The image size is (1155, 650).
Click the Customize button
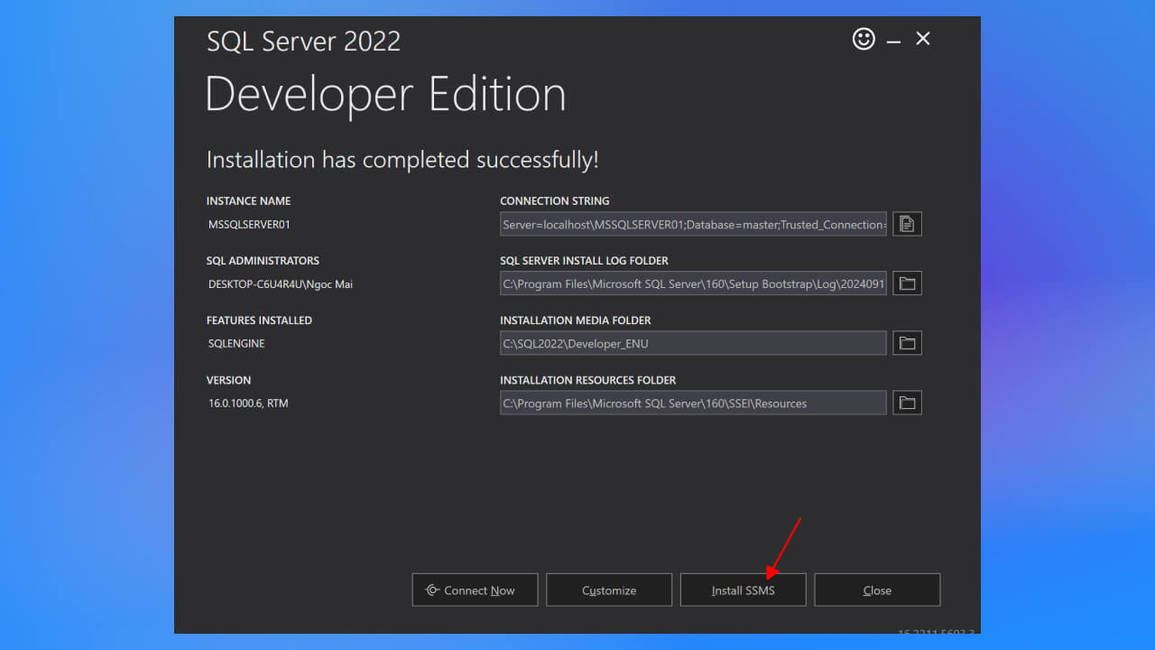tap(609, 590)
